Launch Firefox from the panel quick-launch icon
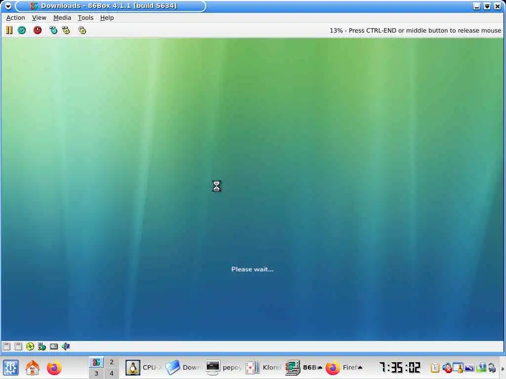The height and width of the screenshot is (379, 506). pos(54,368)
